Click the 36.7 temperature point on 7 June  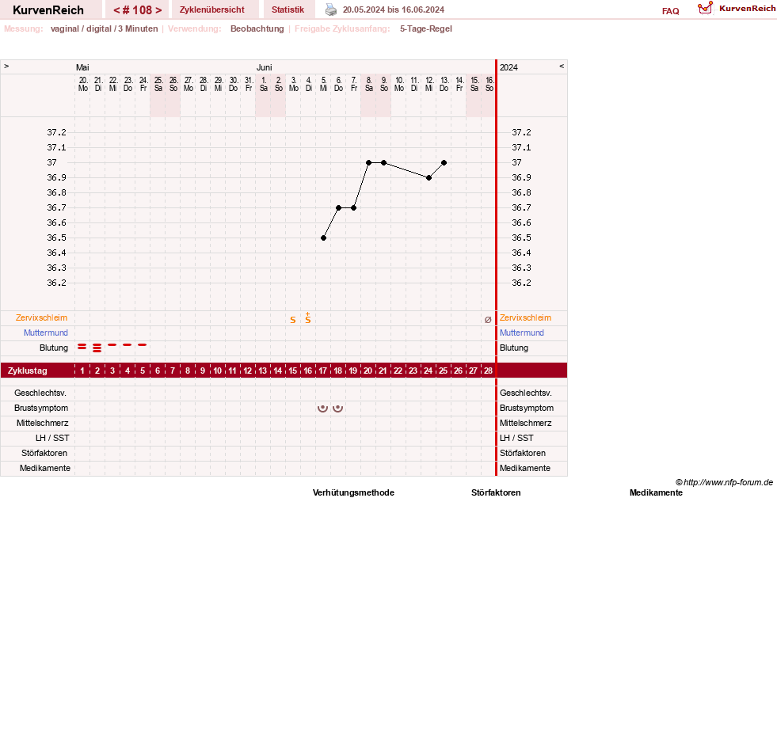[x=353, y=208]
